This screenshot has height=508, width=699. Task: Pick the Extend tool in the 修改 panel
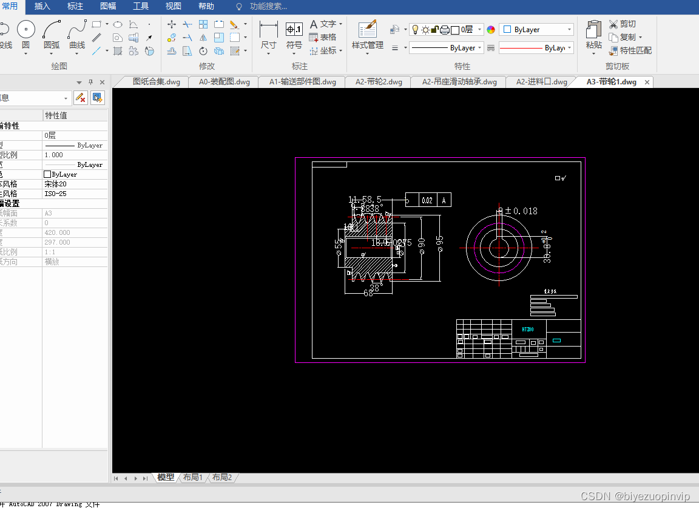pyautogui.click(x=187, y=38)
